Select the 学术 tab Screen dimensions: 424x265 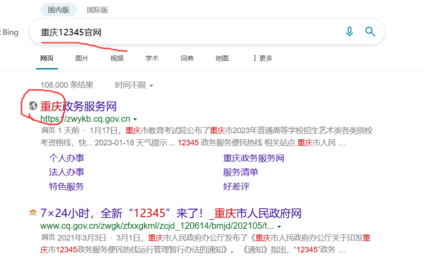[152, 58]
